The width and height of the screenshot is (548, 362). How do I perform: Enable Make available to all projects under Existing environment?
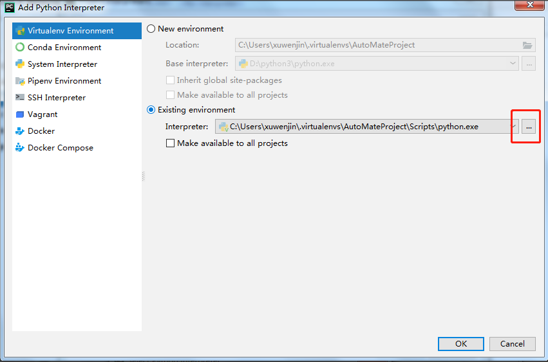170,143
